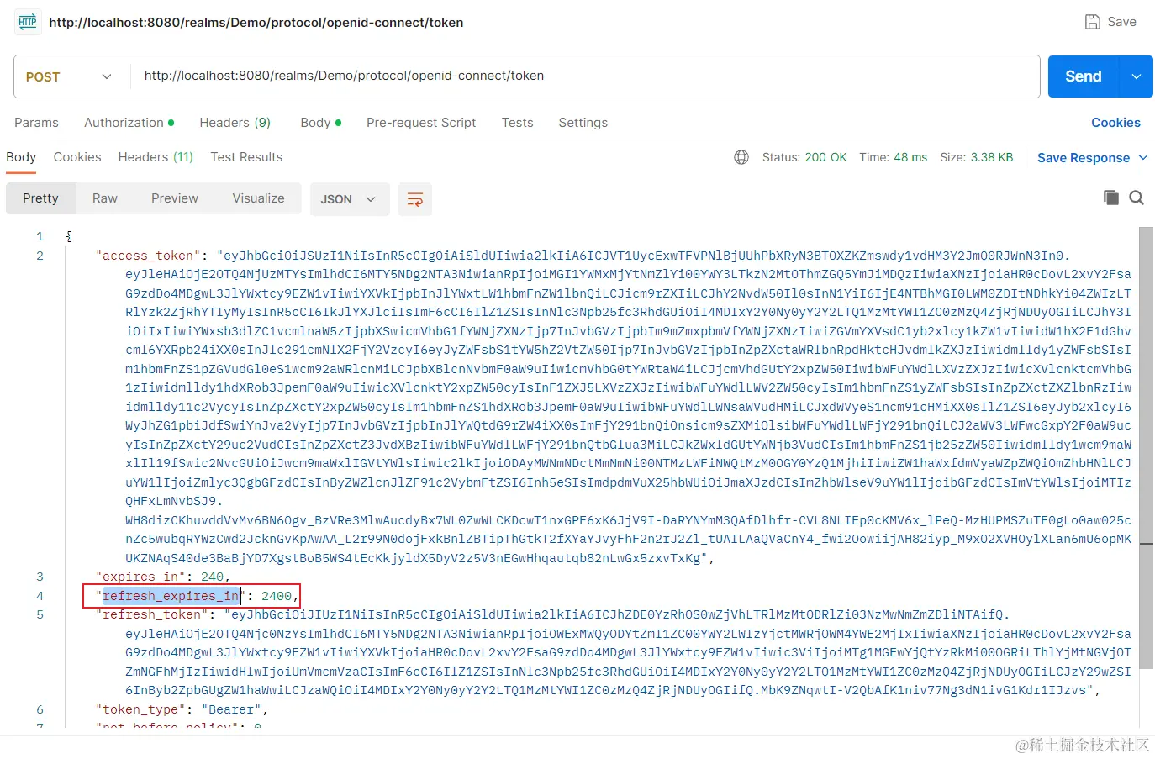The image size is (1155, 759).
Task: Click the 2400 refresh_expires_in value
Action: tap(277, 596)
